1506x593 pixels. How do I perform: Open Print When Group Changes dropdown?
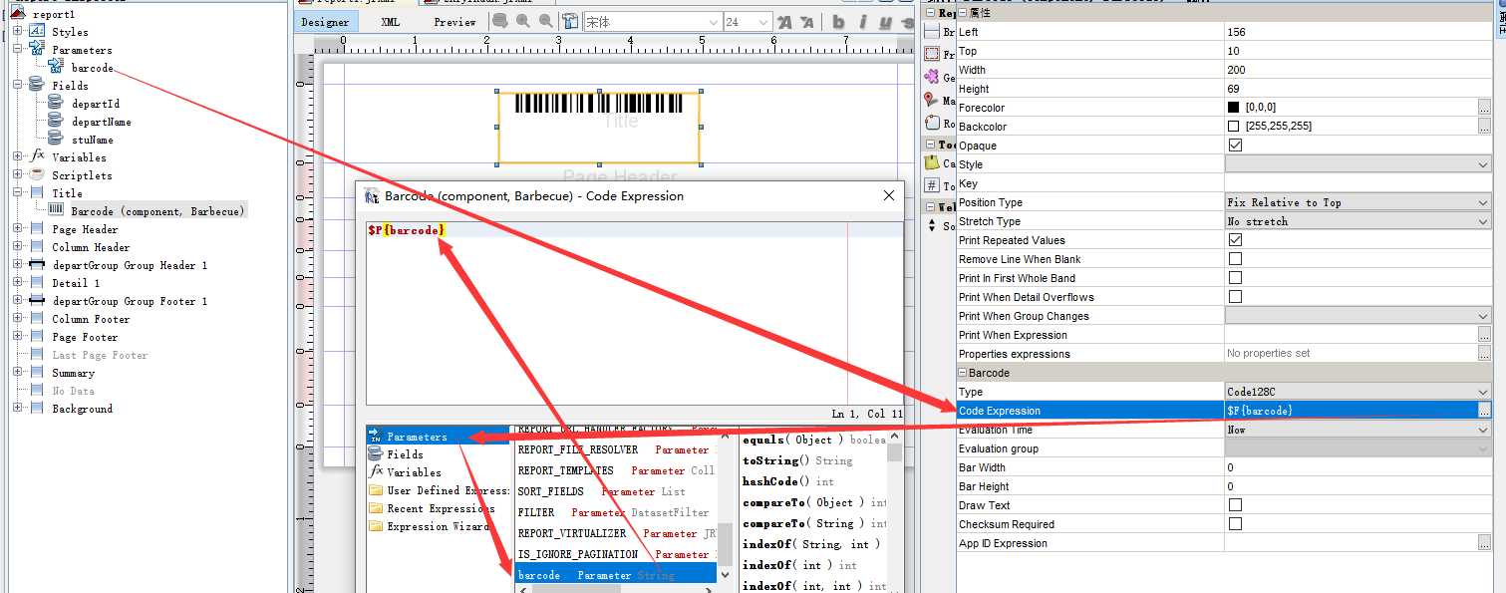click(x=1483, y=316)
